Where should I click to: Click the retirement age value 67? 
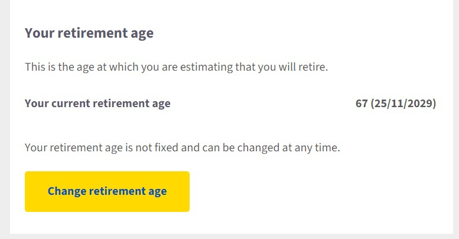[362, 104]
